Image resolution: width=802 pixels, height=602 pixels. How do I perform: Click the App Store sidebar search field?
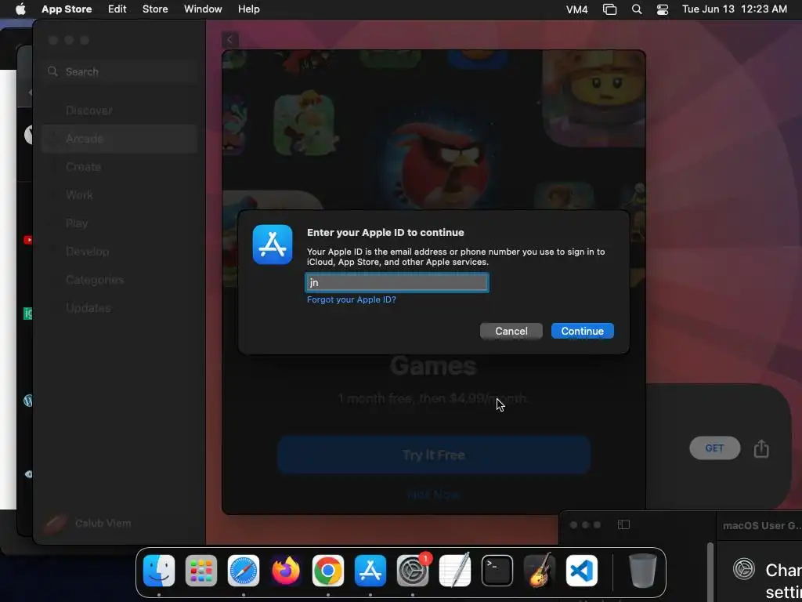[x=120, y=71]
